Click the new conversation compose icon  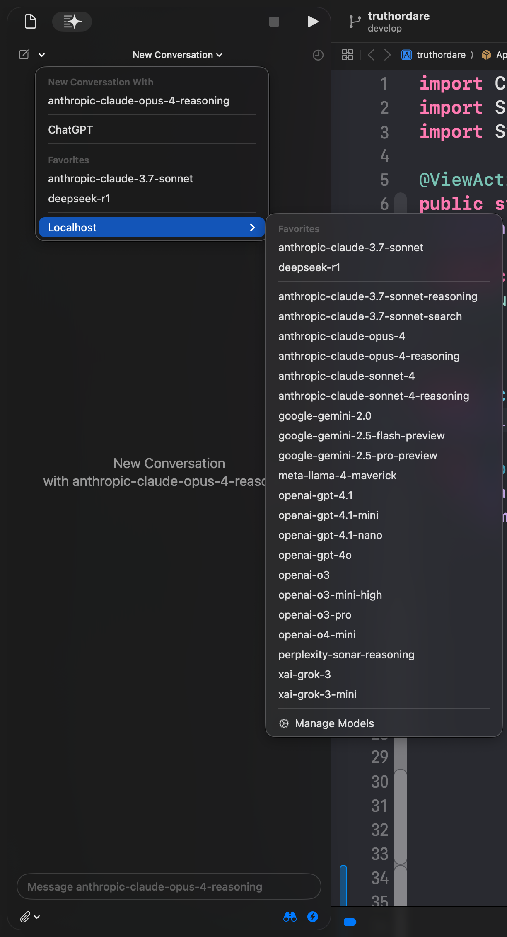pyautogui.click(x=24, y=55)
